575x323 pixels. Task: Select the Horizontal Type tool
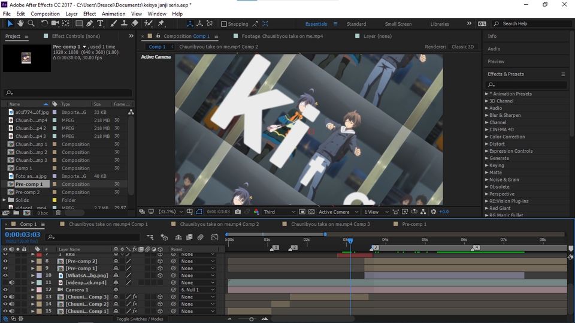click(100, 24)
